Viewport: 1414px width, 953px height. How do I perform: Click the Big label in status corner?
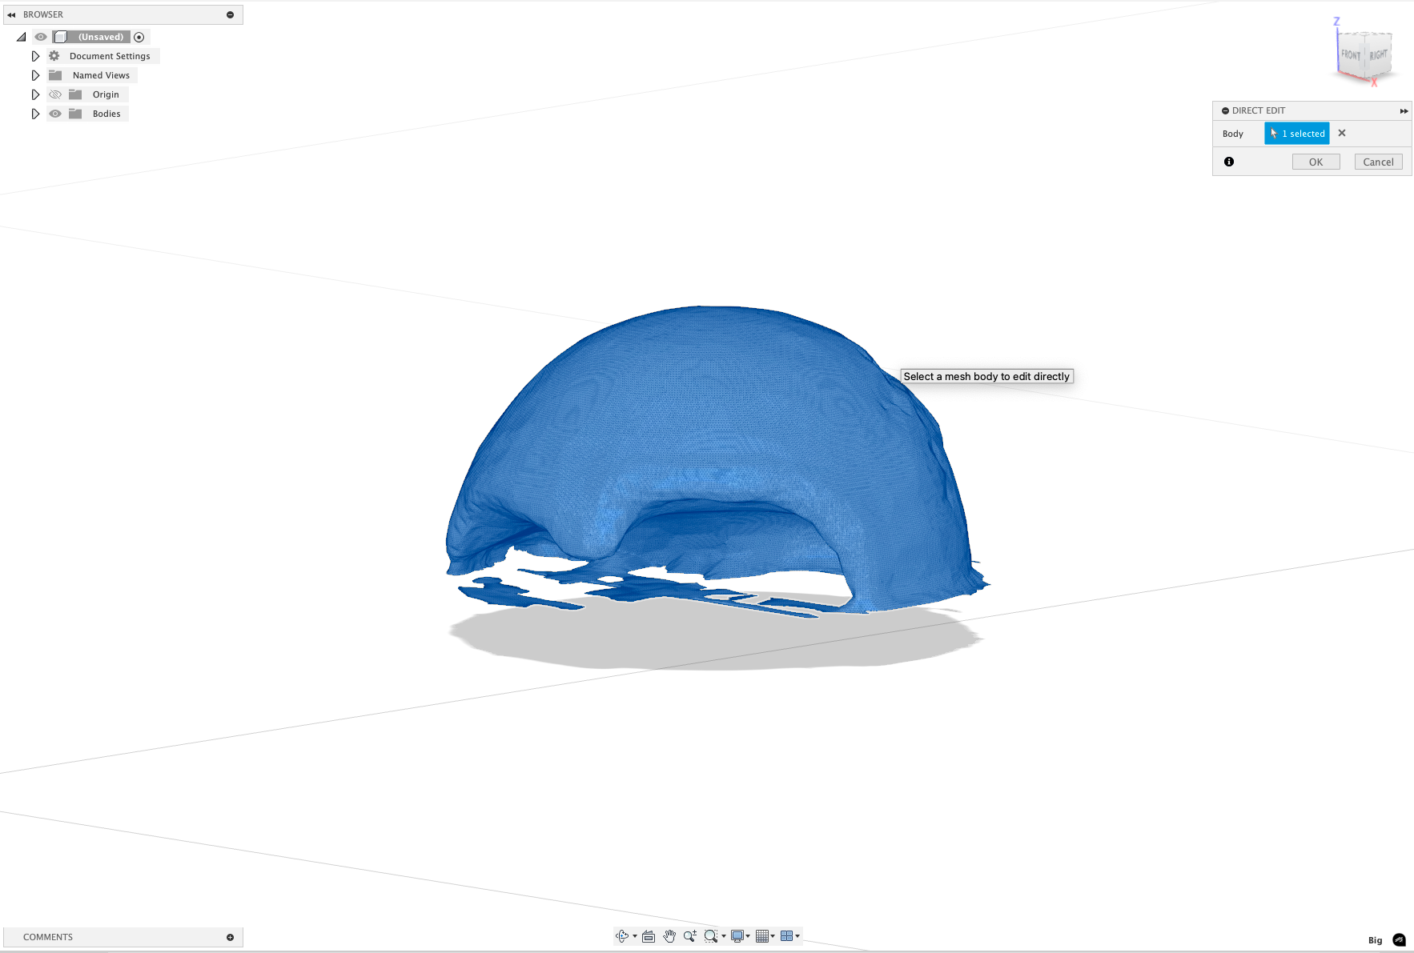tap(1375, 940)
